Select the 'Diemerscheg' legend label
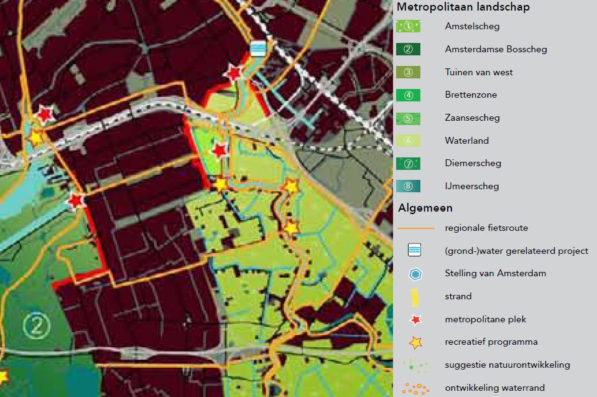Screen dimensions: 597x397 (x=473, y=163)
